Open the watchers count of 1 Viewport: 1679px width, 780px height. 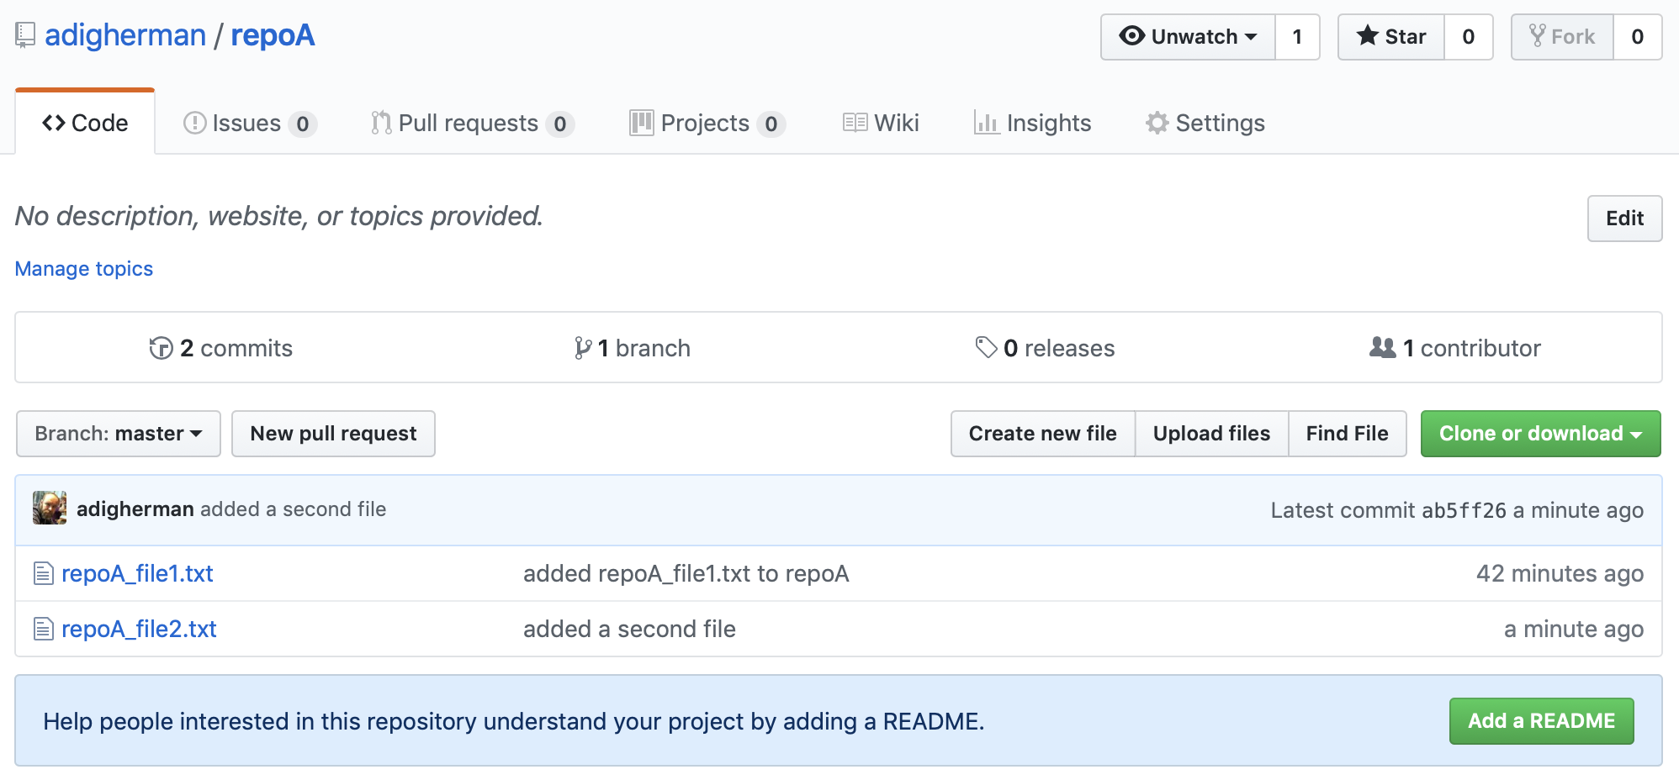[x=1297, y=37]
